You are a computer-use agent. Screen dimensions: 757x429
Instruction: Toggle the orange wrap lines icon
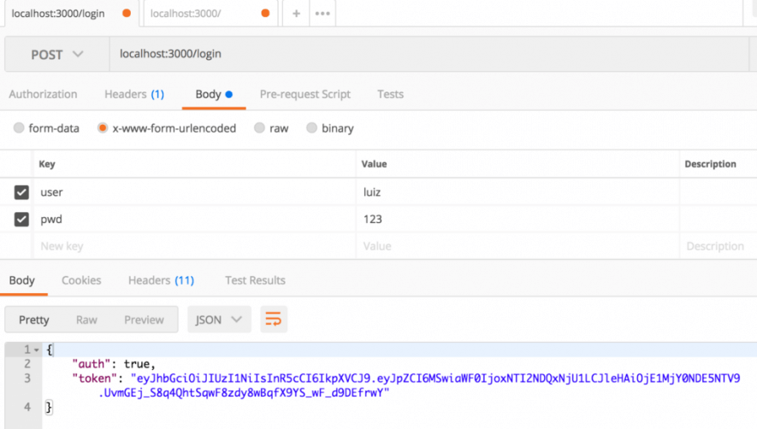pyautogui.click(x=274, y=320)
